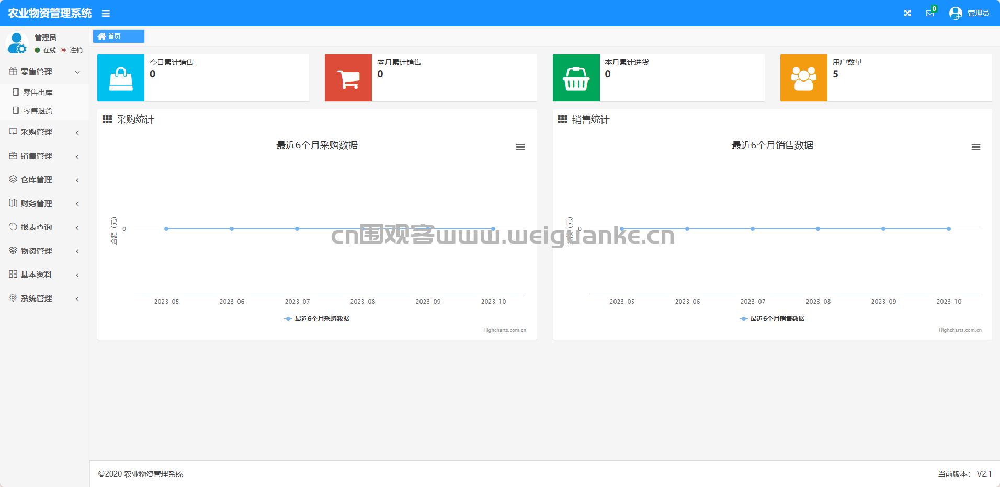The width and height of the screenshot is (1000, 487).
Task: Expand the 报表查询 menu chevron
Action: coord(77,228)
